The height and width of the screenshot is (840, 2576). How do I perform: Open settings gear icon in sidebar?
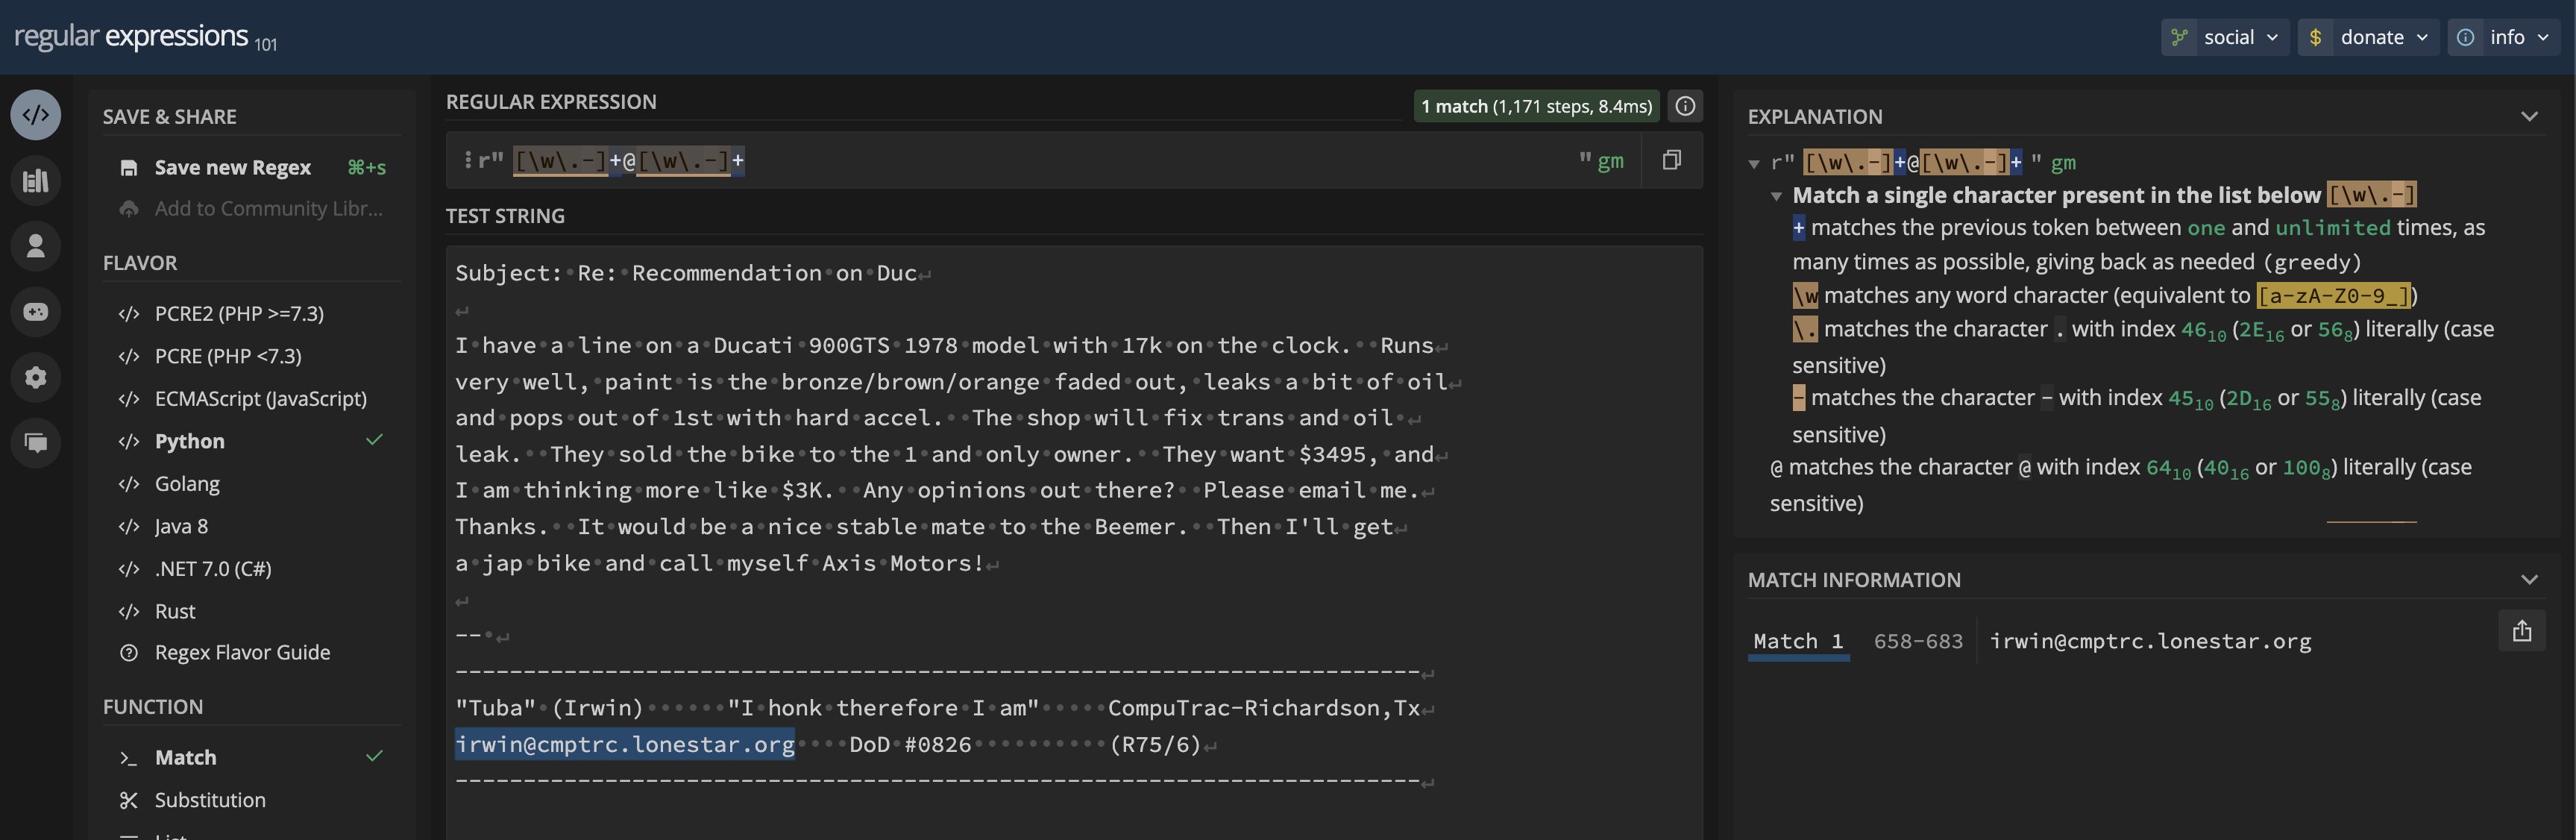point(36,377)
